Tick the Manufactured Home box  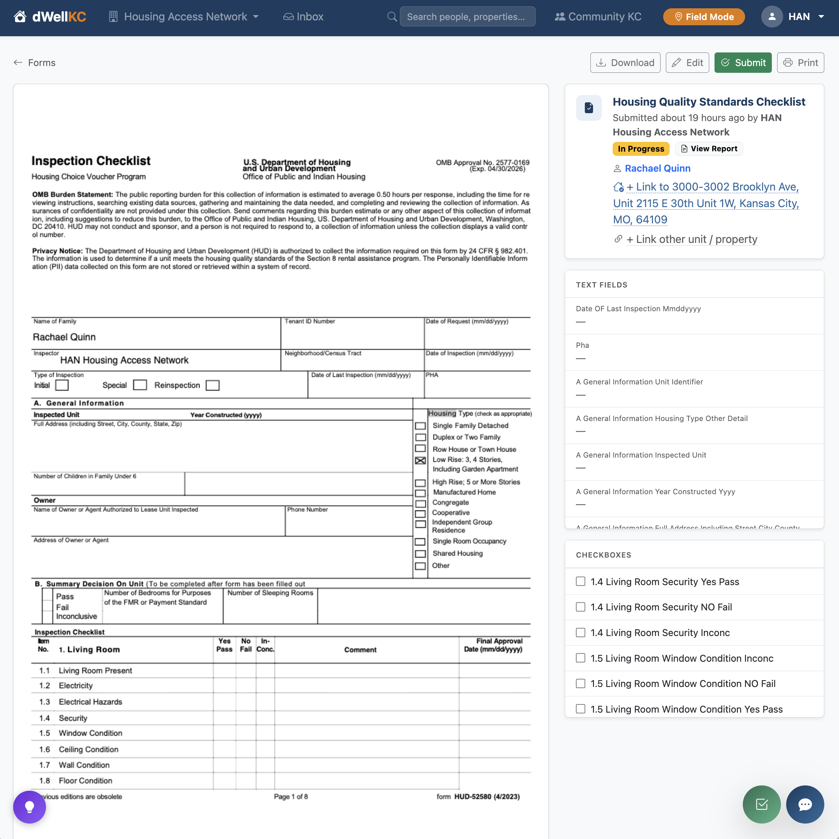click(x=420, y=493)
